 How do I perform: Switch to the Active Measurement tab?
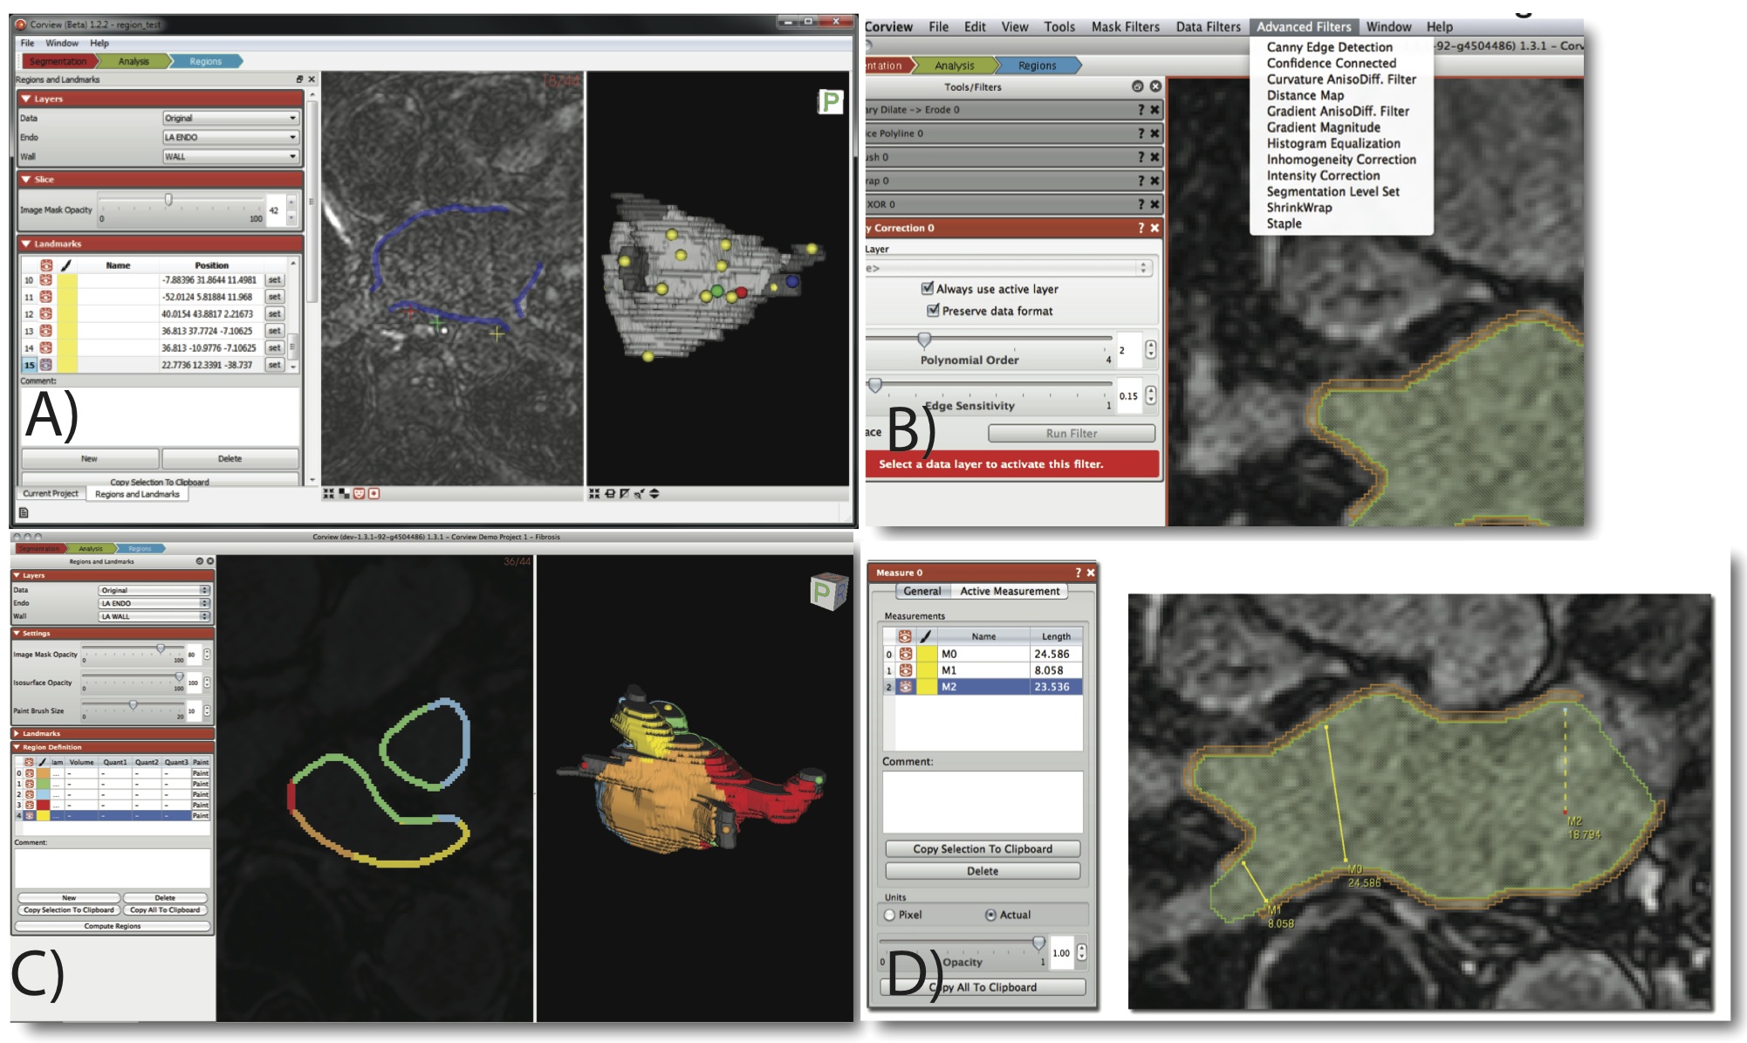point(1010,591)
